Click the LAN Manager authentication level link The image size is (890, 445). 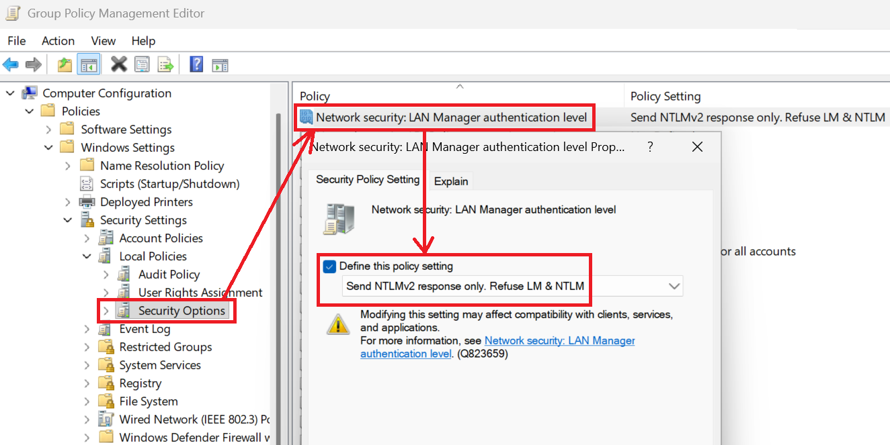pos(559,340)
